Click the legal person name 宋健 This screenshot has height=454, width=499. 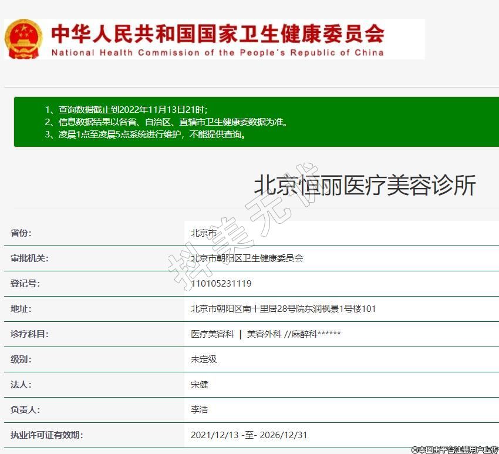click(x=200, y=385)
